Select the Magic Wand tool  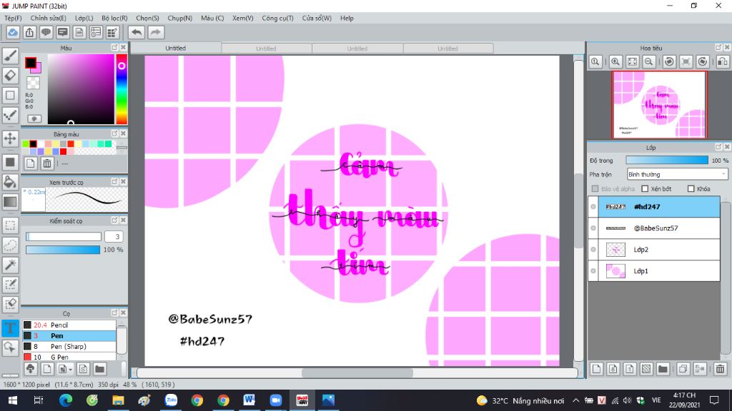[10, 265]
